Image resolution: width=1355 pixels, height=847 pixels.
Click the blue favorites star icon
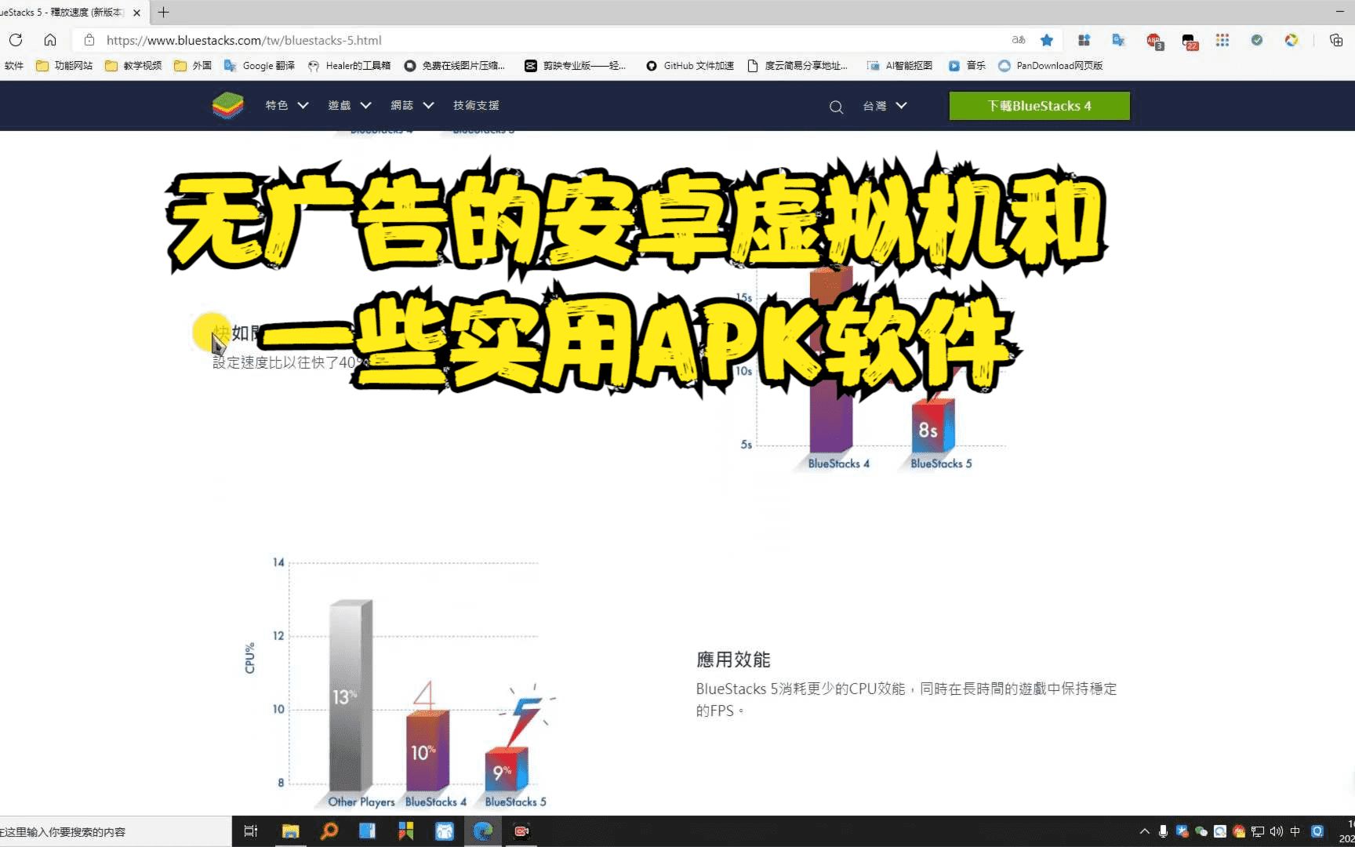click(1047, 40)
